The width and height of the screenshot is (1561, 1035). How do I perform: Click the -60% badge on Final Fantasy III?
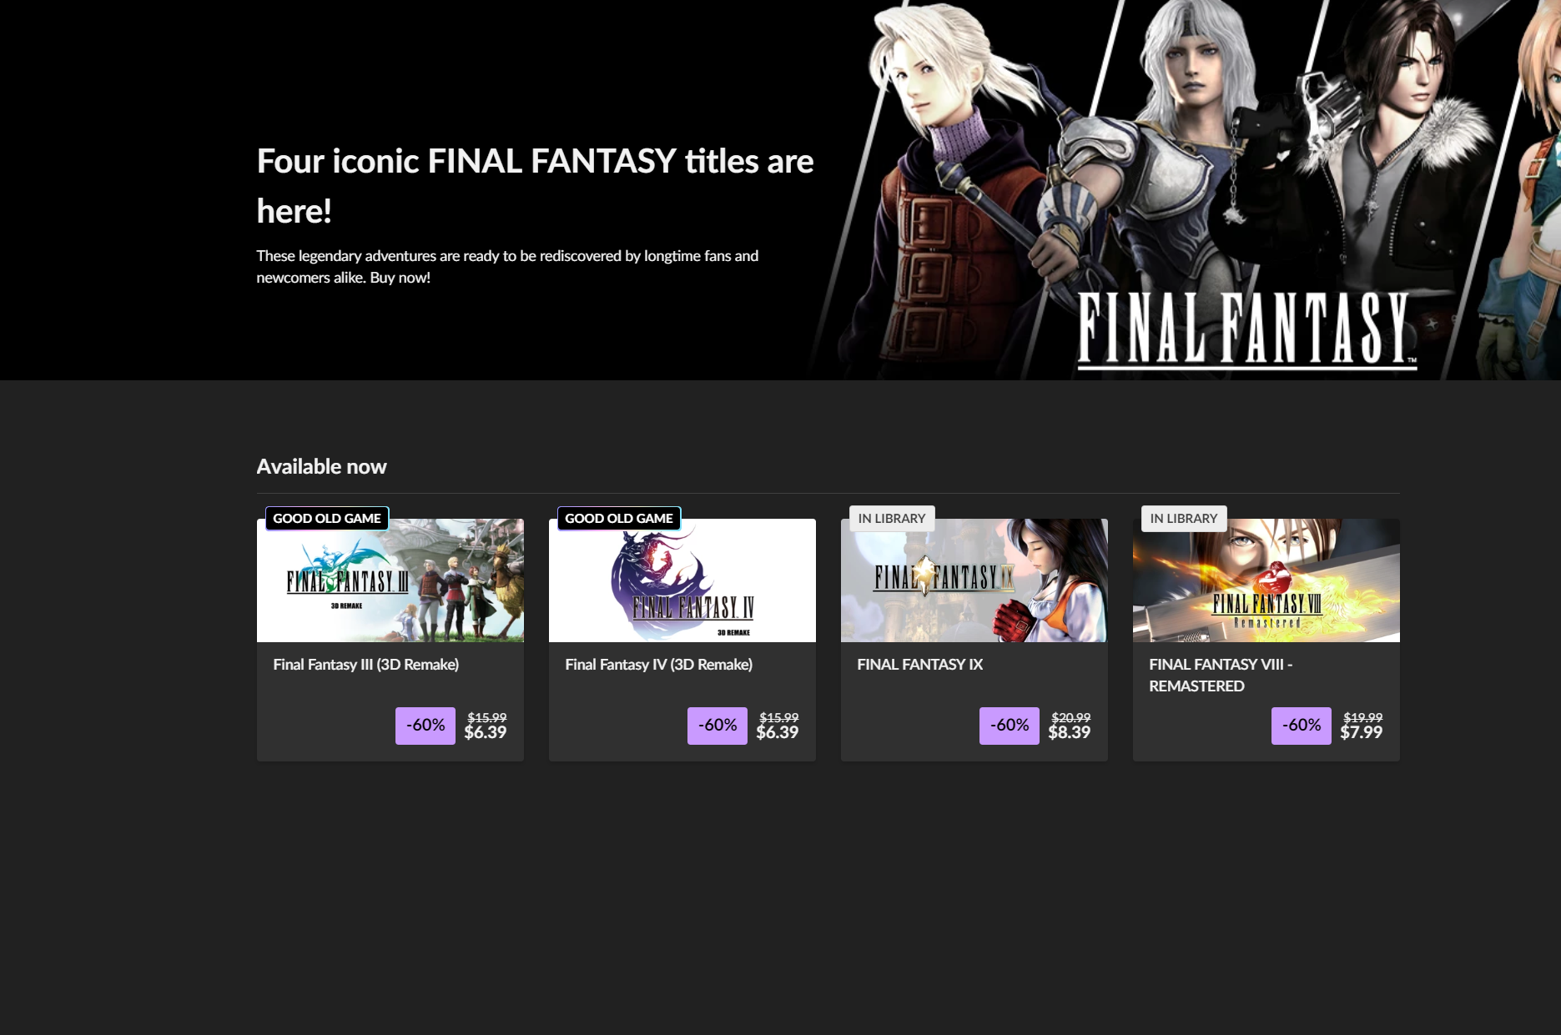tap(425, 726)
